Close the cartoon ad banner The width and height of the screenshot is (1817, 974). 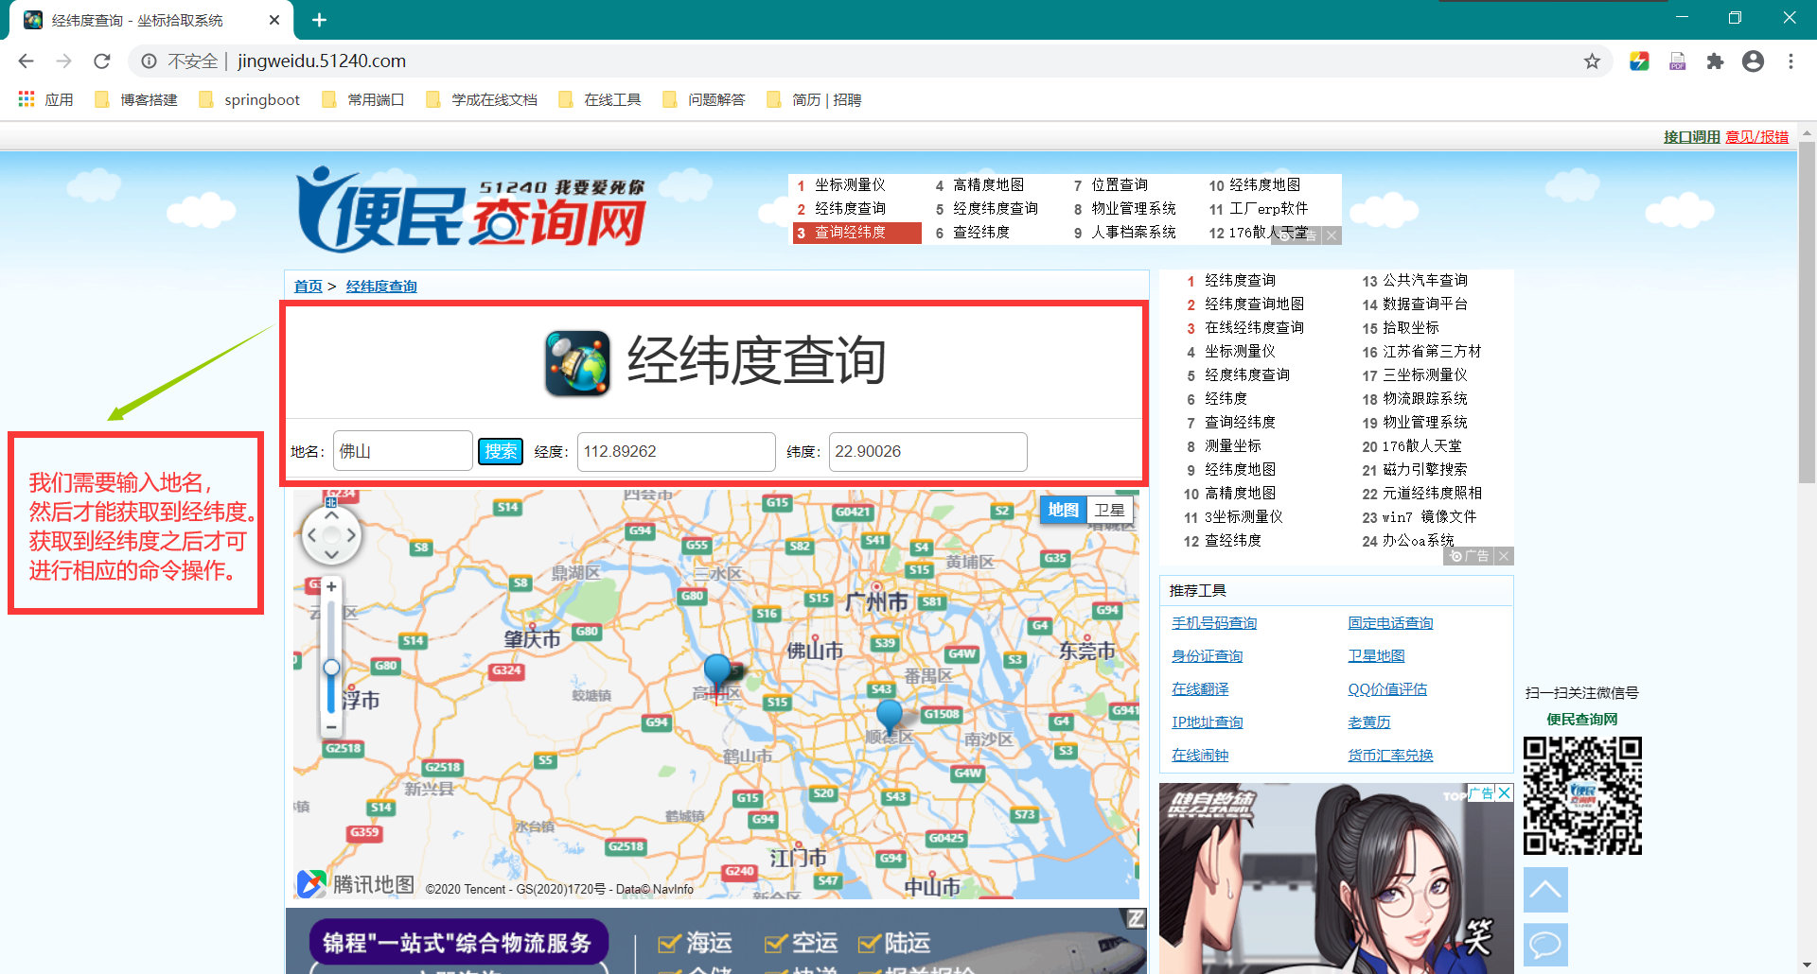(x=1504, y=792)
